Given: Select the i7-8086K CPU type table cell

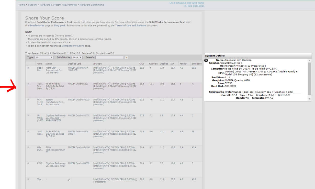Looking at the screenshot, I should click(x=115, y=86).
